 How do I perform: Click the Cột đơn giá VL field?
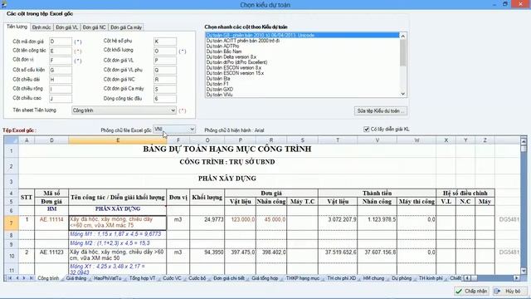(165, 61)
